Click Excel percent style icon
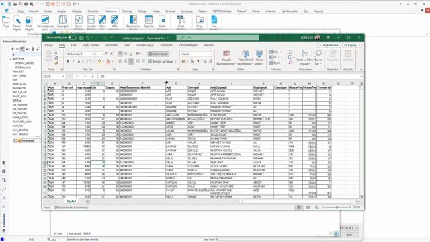430x242 pixels. pos(192,61)
